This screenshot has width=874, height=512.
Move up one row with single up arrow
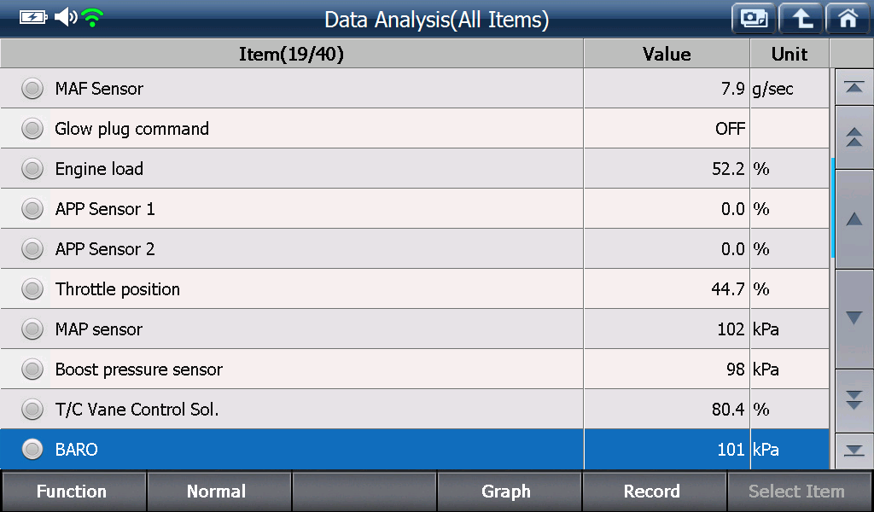click(x=854, y=219)
